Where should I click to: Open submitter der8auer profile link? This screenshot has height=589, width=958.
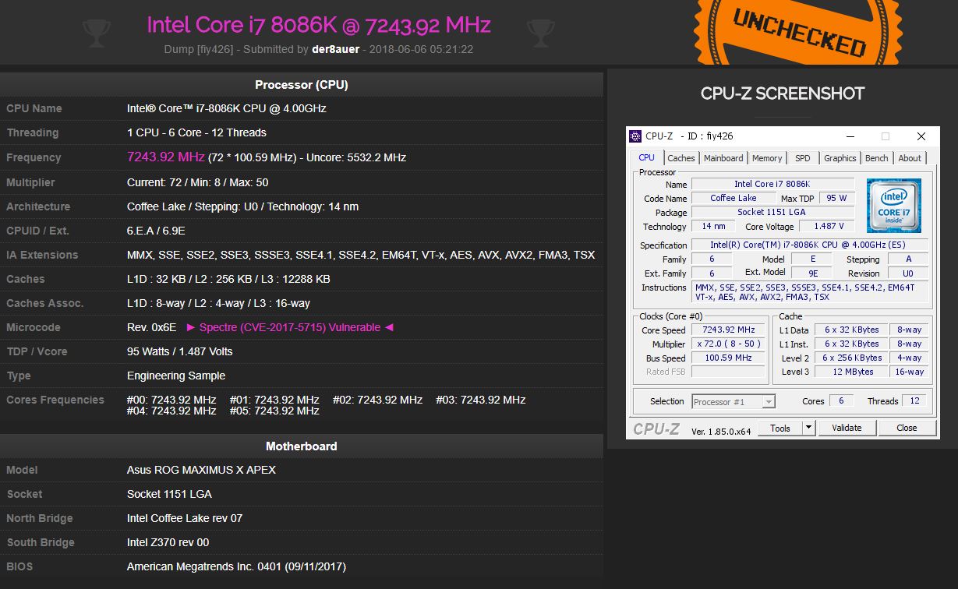(335, 49)
